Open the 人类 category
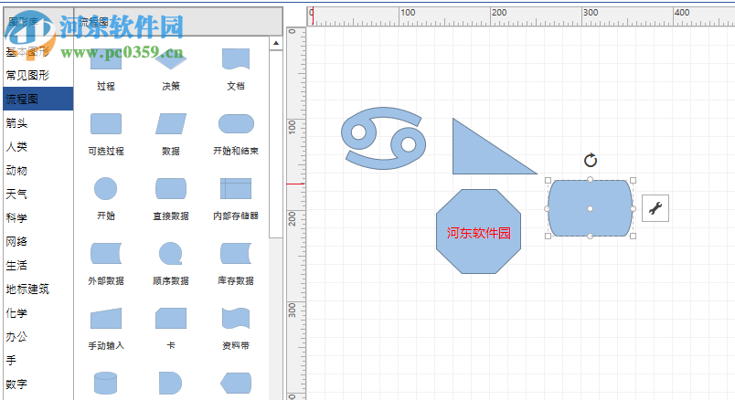This screenshot has width=735, height=400. pyautogui.click(x=38, y=147)
